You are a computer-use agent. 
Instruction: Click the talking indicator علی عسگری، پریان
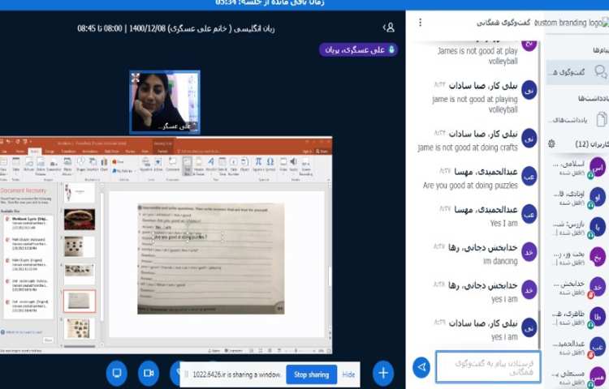[358, 49]
